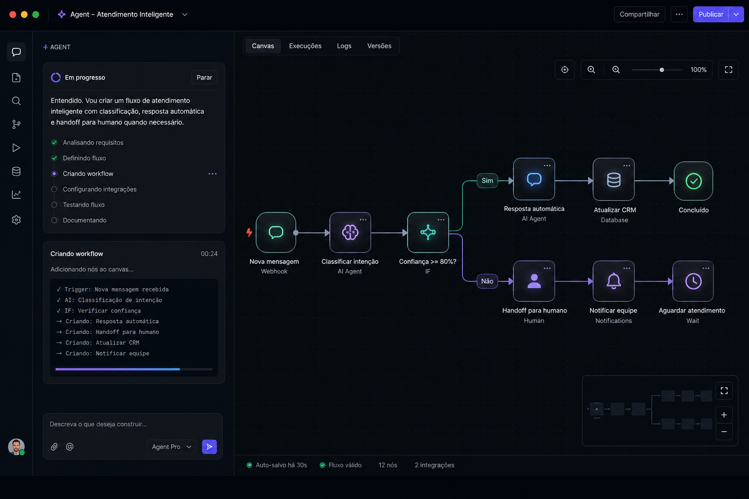749x499 pixels.
Task: Select the Nova mensagem webhook node
Action: coord(276,232)
